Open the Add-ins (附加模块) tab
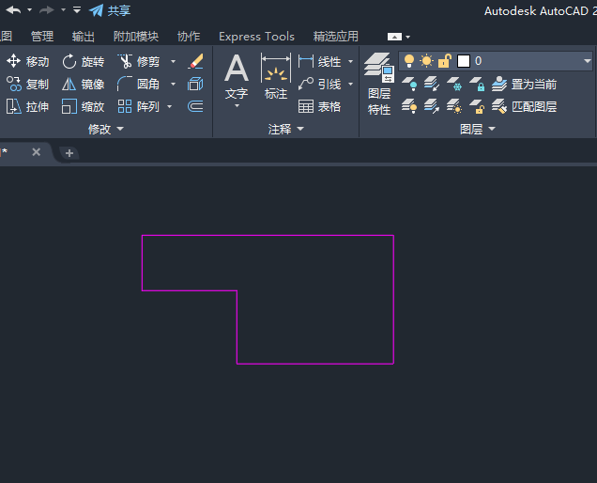Image resolution: width=597 pixels, height=483 pixels. point(136,37)
